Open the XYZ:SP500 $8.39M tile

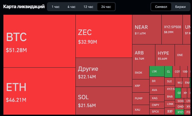pos(172,29)
